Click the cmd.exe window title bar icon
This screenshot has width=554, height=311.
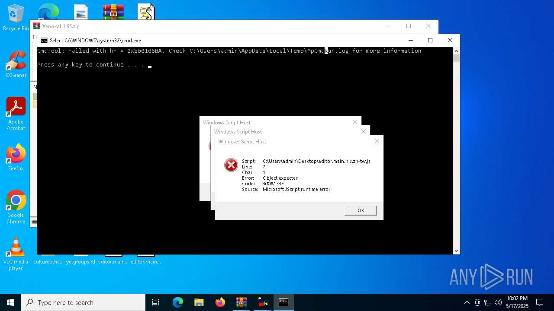point(44,41)
